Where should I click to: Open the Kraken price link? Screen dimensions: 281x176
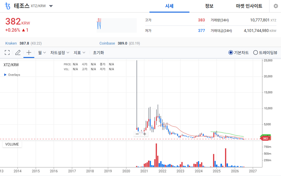(x=11, y=43)
